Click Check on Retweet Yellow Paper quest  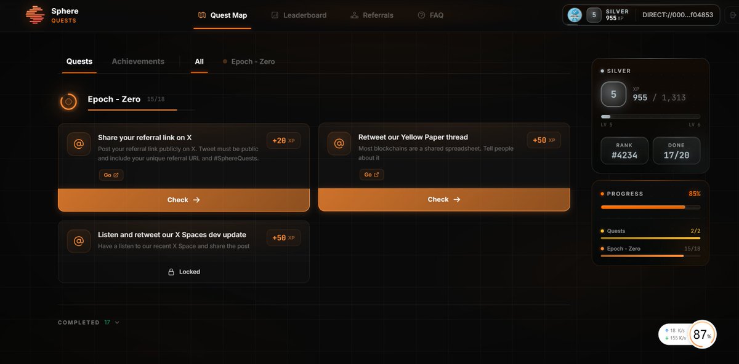444,199
